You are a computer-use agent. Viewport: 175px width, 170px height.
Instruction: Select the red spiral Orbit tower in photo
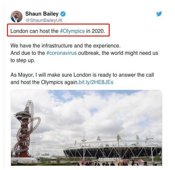[x=27, y=128]
